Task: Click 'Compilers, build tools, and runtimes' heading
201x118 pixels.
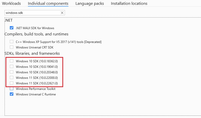Action: point(36,34)
